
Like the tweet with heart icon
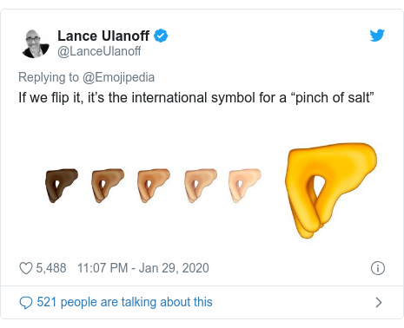[26, 268]
